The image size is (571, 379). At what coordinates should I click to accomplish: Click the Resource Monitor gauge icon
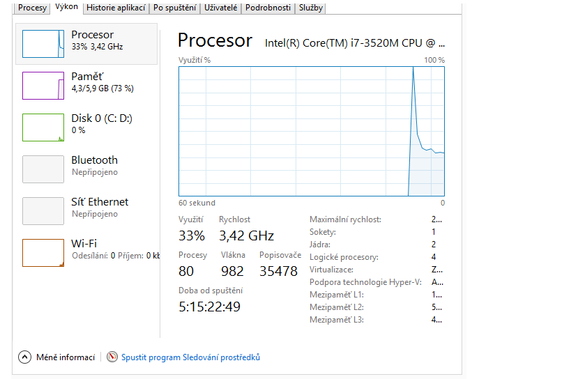112,357
